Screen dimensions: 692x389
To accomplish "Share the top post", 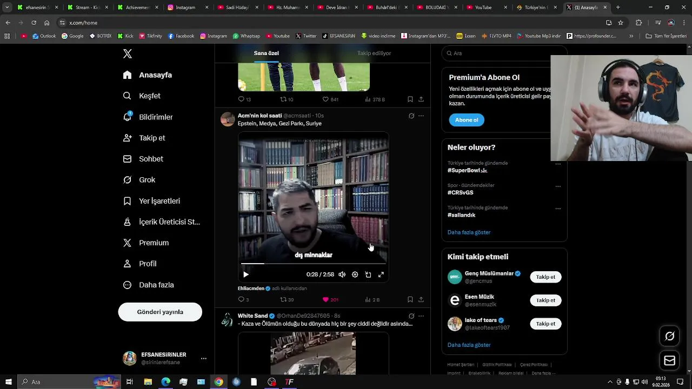I will 421,99.
